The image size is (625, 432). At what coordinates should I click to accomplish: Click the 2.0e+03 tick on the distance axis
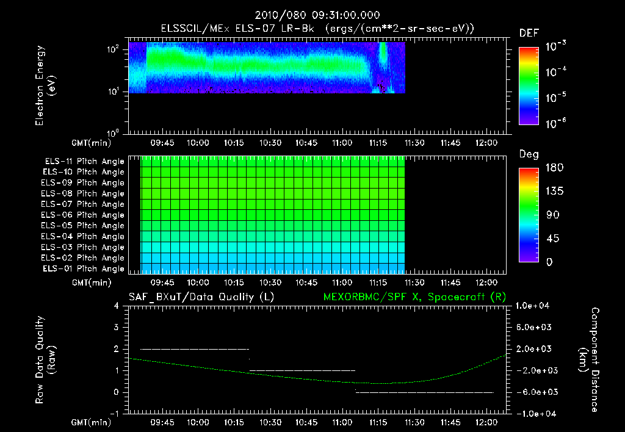(533, 349)
